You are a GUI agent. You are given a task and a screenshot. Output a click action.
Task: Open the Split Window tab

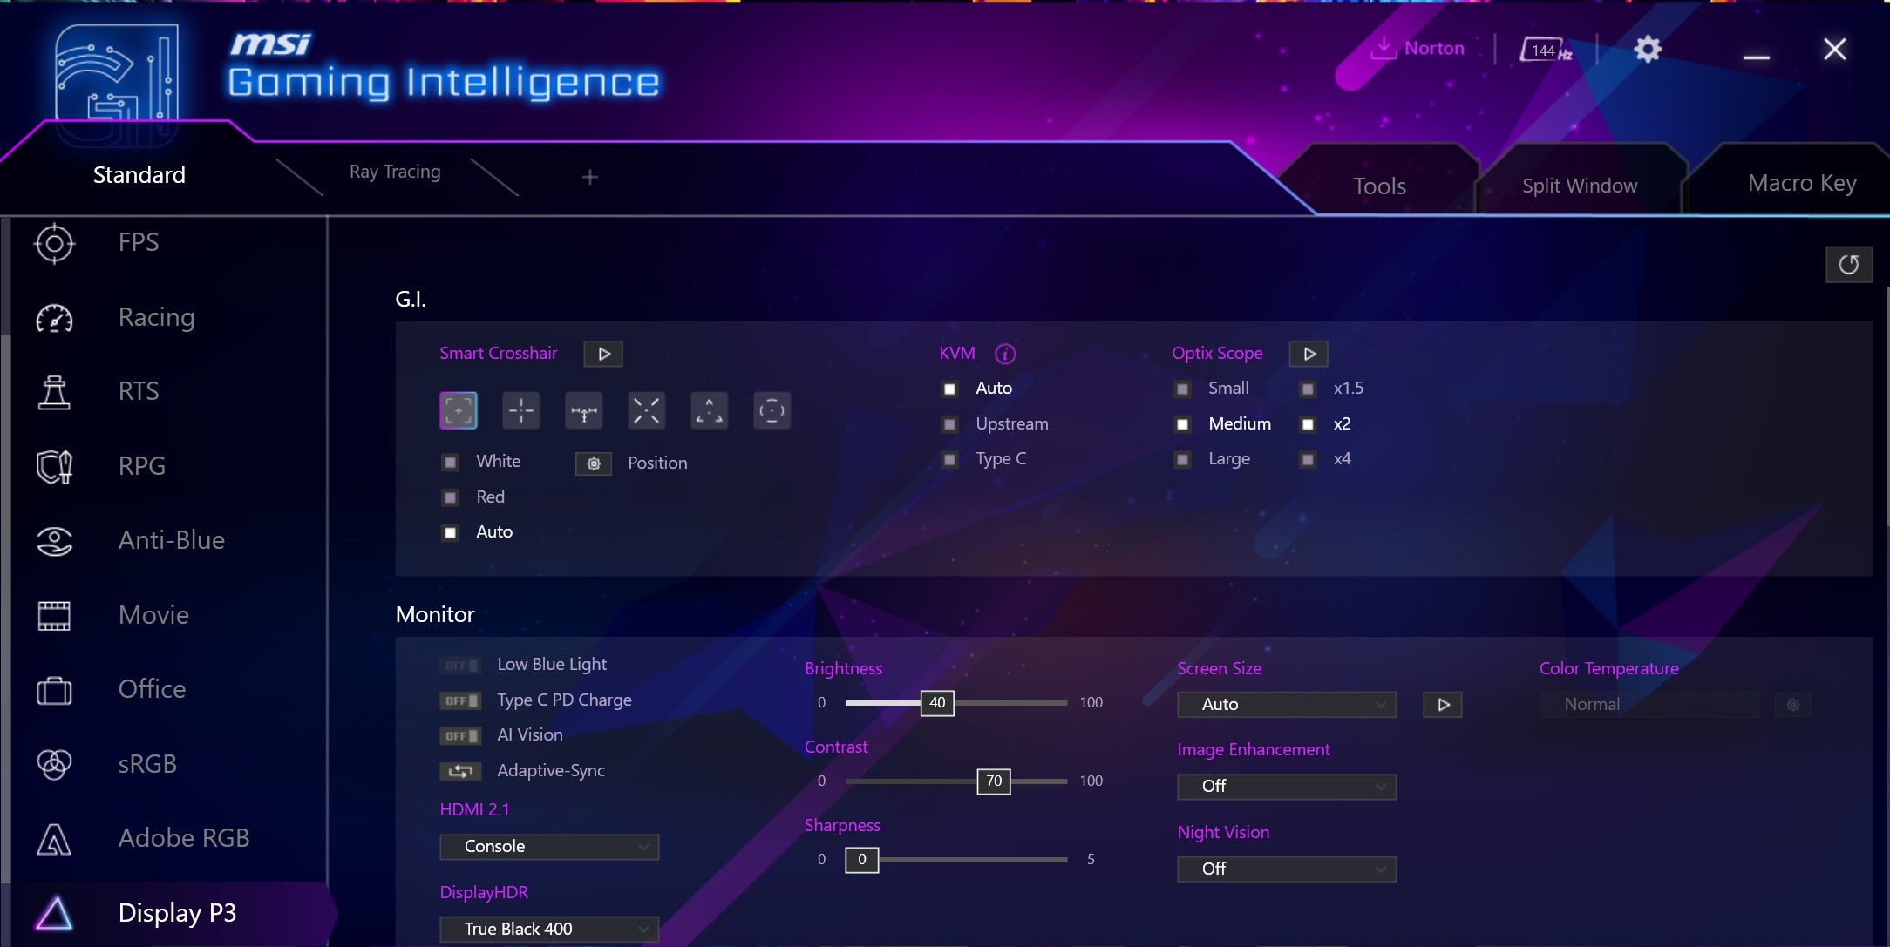point(1581,186)
